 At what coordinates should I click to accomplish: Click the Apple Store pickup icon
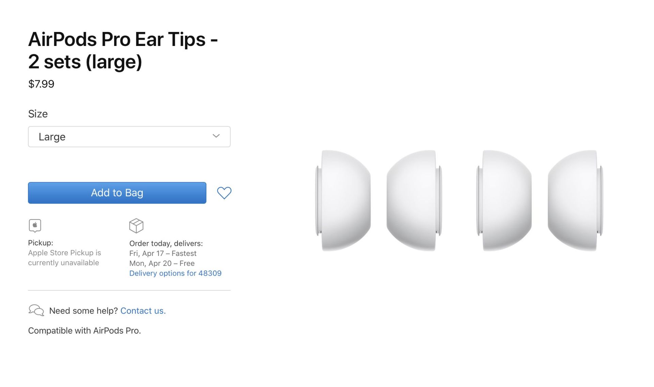click(x=35, y=226)
